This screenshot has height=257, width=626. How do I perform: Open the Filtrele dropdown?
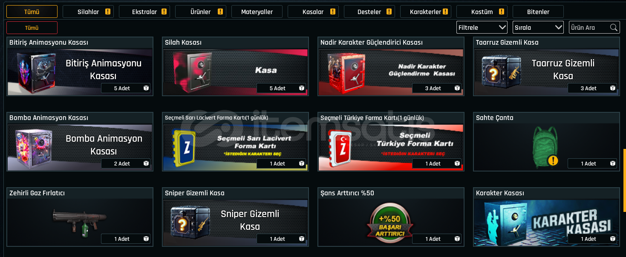point(482,28)
